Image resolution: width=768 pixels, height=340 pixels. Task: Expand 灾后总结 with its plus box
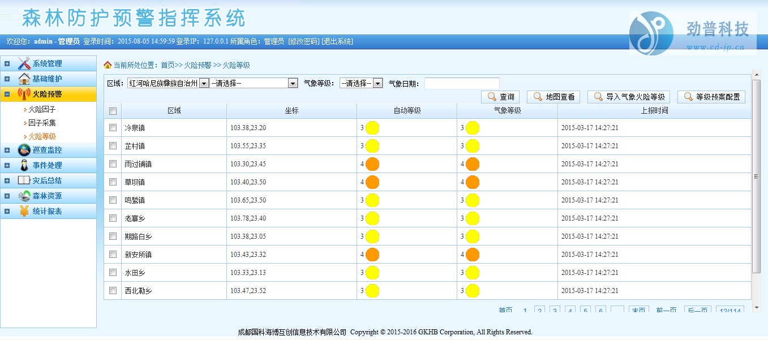coord(7,180)
